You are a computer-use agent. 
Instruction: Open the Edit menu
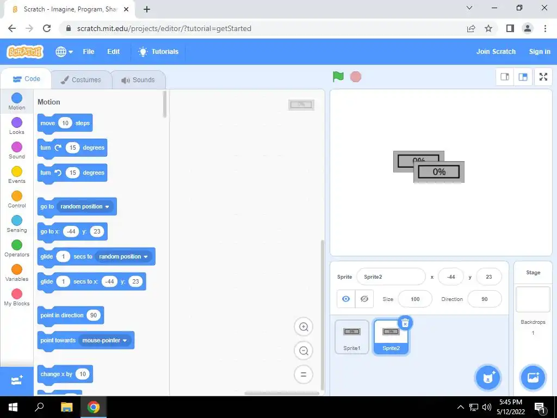[113, 52]
